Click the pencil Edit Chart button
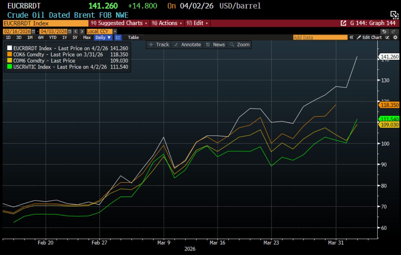401x255 pixels. pyautogui.click(x=369, y=37)
